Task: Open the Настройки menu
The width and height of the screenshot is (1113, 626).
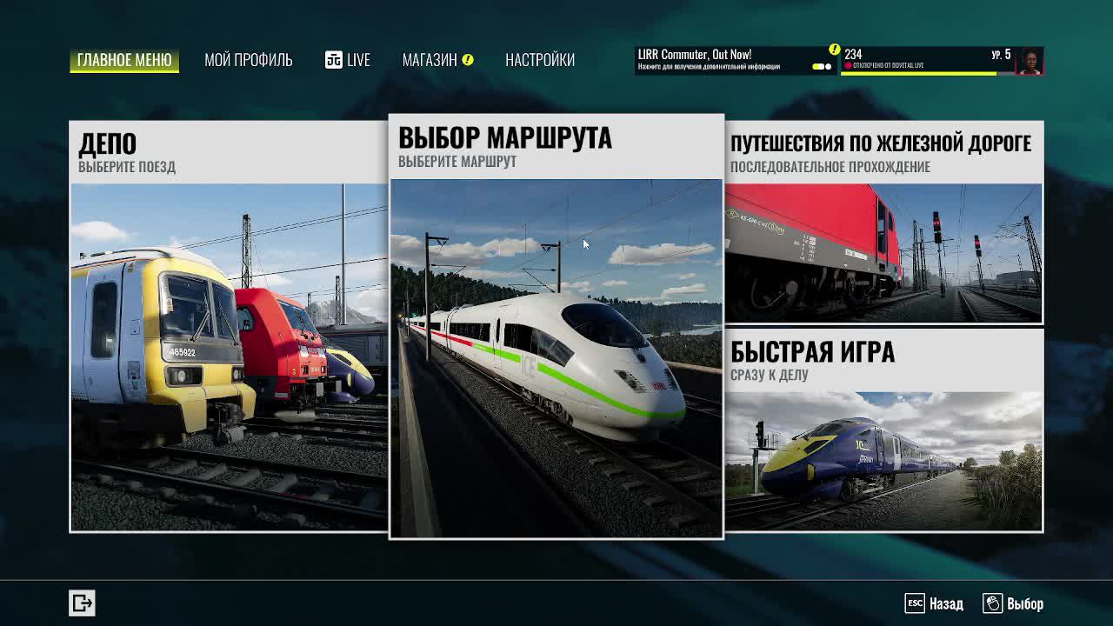Action: point(539,60)
